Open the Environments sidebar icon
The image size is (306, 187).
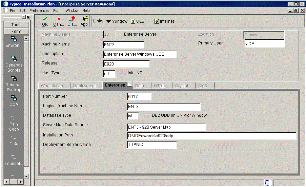pos(14,39)
